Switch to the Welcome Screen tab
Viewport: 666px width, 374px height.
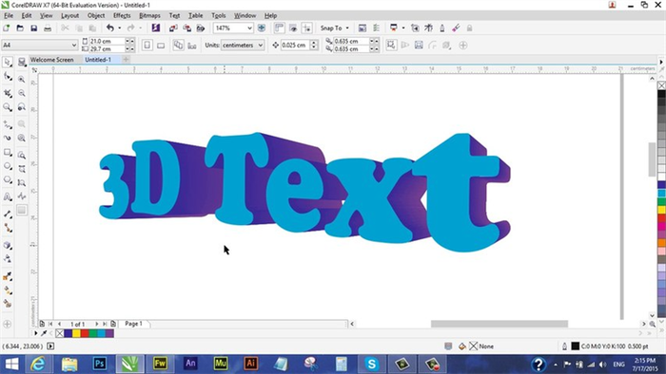(51, 60)
